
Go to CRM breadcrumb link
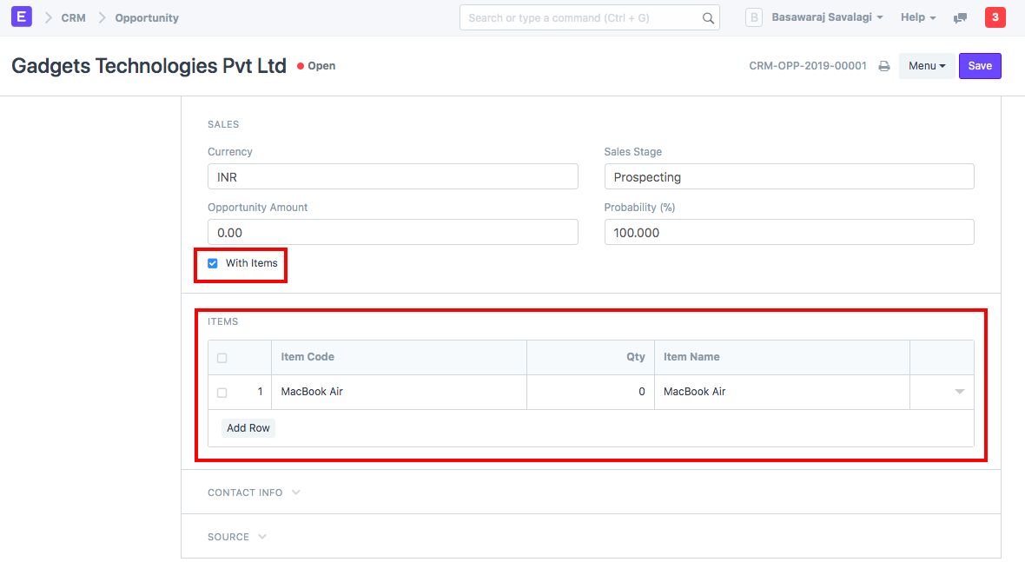point(73,17)
